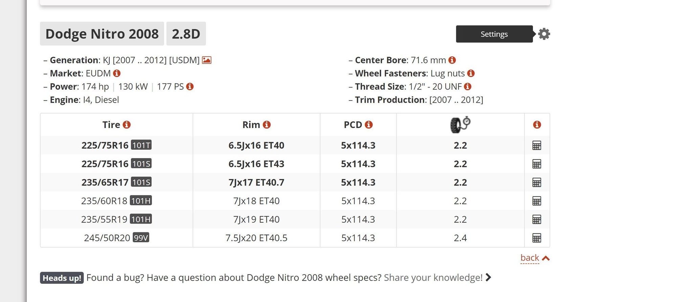Select the 235/60R18 tire entry

pyautogui.click(x=104, y=201)
